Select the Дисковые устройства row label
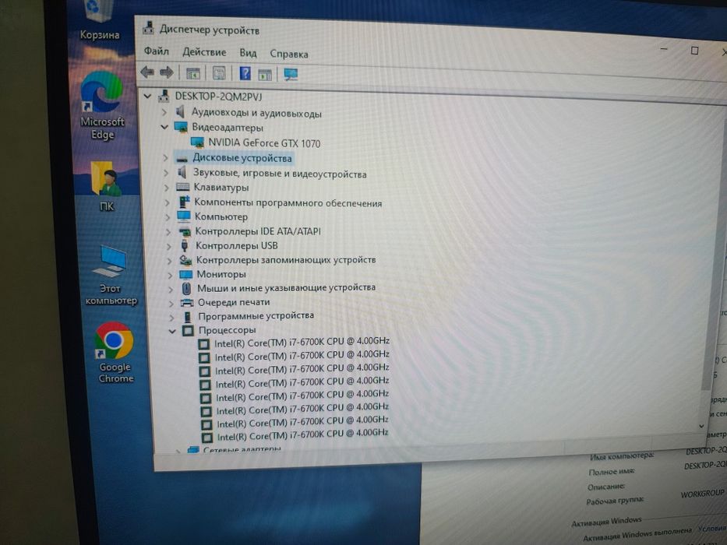The image size is (727, 545). coord(242,158)
